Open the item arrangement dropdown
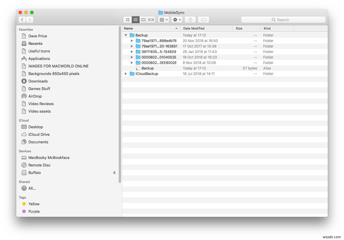Screen dimensions: 344x240 [x=163, y=20]
